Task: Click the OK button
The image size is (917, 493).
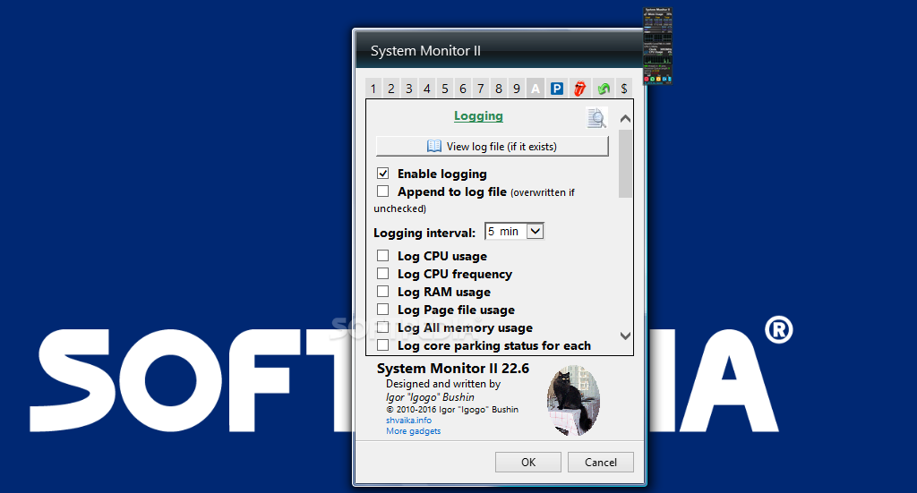Action: coord(528,462)
